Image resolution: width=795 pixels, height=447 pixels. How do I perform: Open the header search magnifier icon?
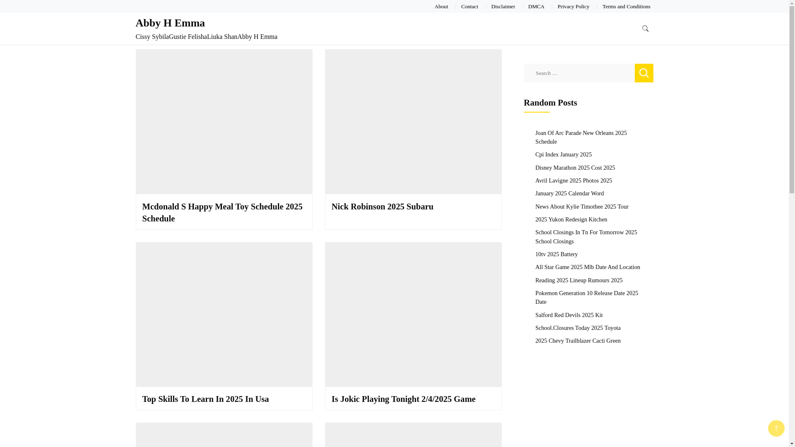[x=645, y=29]
